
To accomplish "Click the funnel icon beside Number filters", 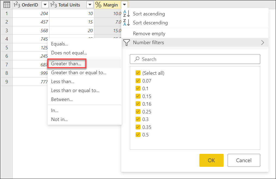I will (x=126, y=43).
